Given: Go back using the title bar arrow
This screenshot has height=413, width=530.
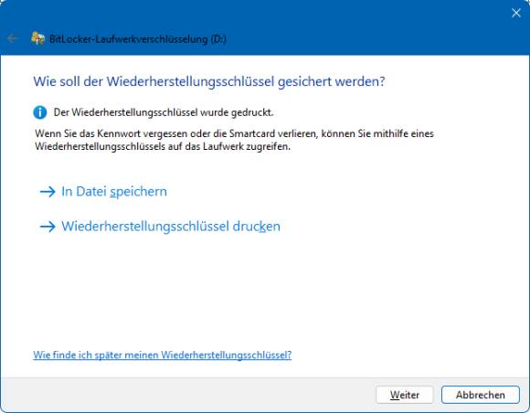Looking at the screenshot, I should tap(12, 38).
